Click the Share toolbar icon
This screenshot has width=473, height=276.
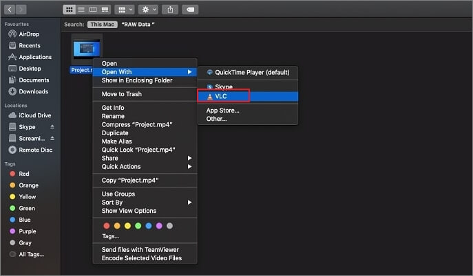(171, 10)
